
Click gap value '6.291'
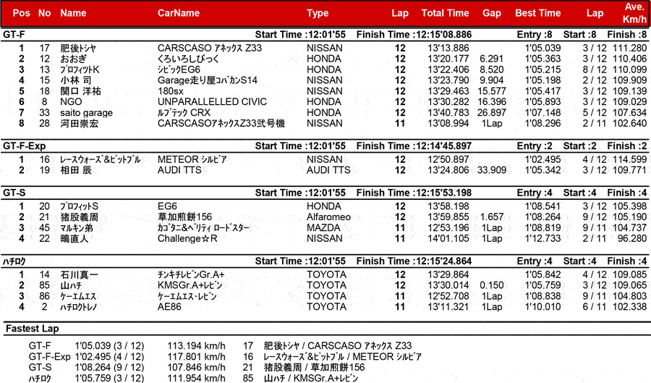[492, 59]
